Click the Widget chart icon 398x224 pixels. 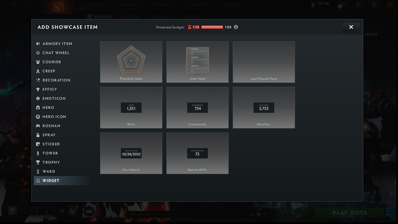coord(38,180)
